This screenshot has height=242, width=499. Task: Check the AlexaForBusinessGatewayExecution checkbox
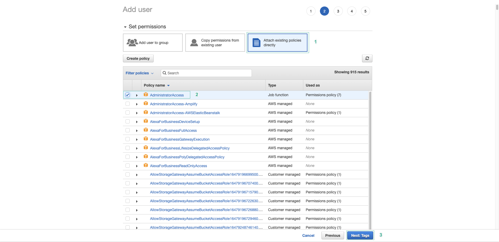[x=128, y=139]
